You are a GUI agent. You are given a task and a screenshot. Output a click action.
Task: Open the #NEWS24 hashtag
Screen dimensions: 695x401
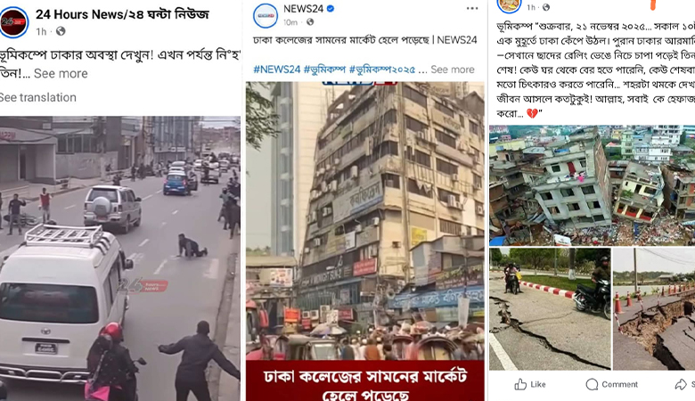pos(277,70)
